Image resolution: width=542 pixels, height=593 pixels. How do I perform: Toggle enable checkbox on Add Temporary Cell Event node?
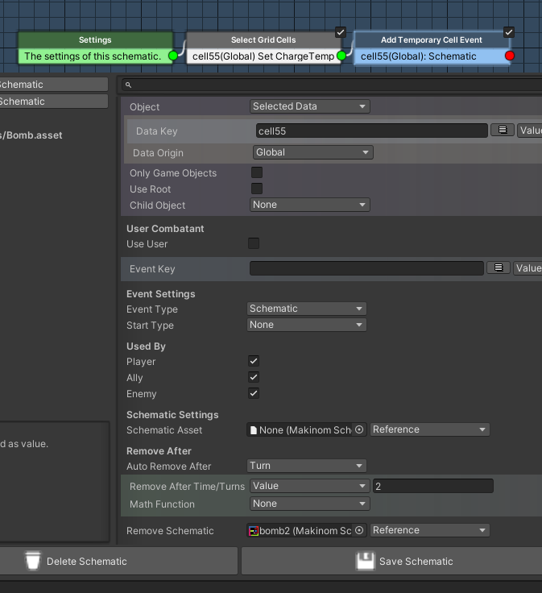tap(509, 32)
